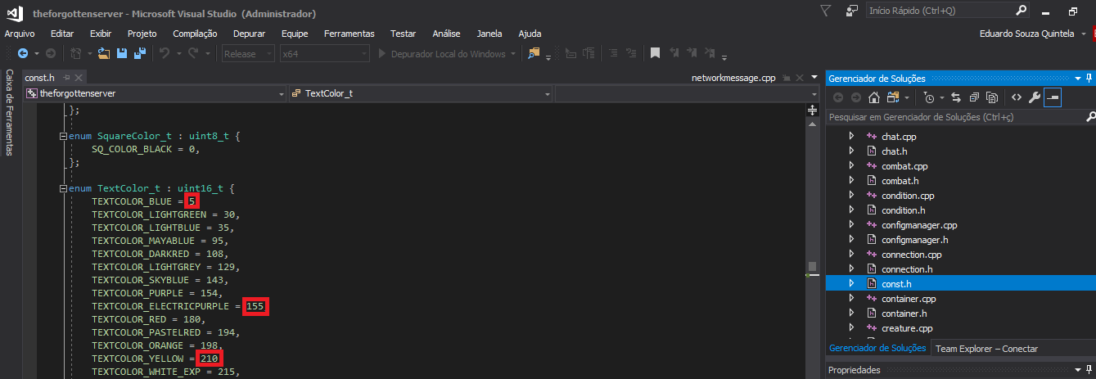Screen dimensions: 1096x379
Task: Toggle a bookmark on the current line
Action: (655, 53)
